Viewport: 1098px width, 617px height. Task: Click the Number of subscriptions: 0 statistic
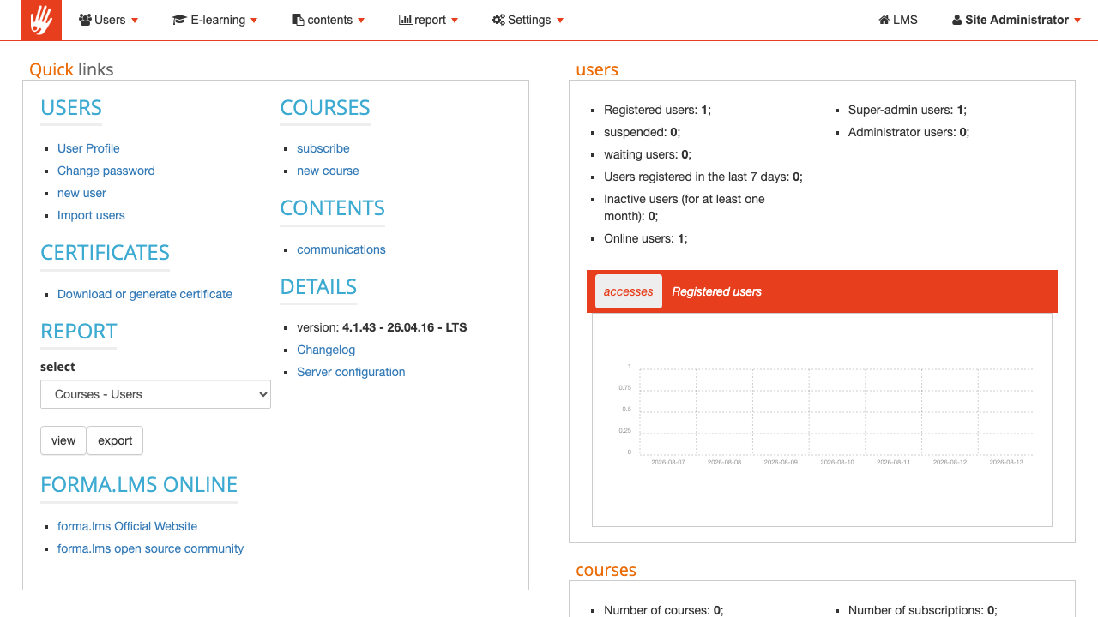click(x=922, y=610)
